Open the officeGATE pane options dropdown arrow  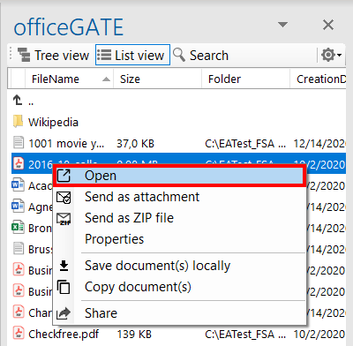(282, 25)
